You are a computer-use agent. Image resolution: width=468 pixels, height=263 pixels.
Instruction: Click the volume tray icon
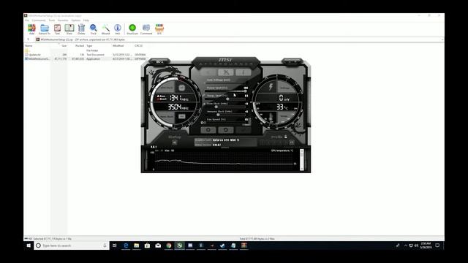[416, 245]
